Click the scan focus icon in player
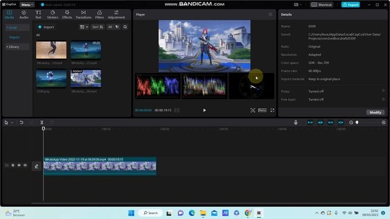Viewport: 390px width, 219px height. pyautogui.click(x=253, y=110)
